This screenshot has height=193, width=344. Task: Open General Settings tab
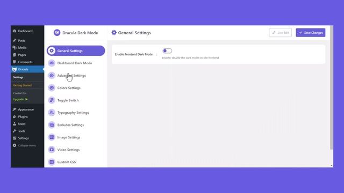[76, 51]
